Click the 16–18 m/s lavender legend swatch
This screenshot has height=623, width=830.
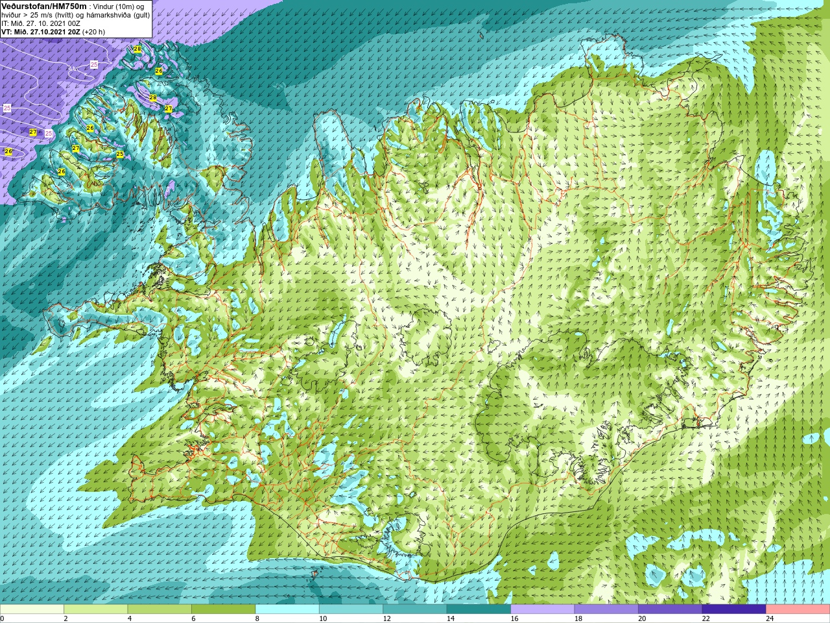coord(543,609)
